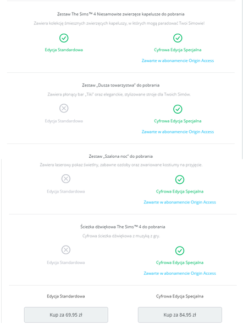Open Origin Access link under Szalona noc

(x=180, y=202)
